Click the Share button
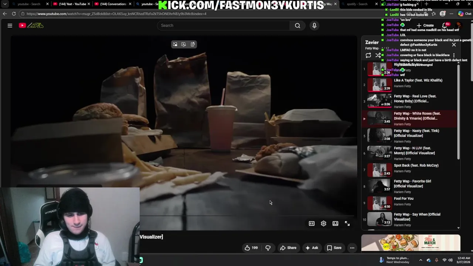The image size is (473, 266). 288,248
